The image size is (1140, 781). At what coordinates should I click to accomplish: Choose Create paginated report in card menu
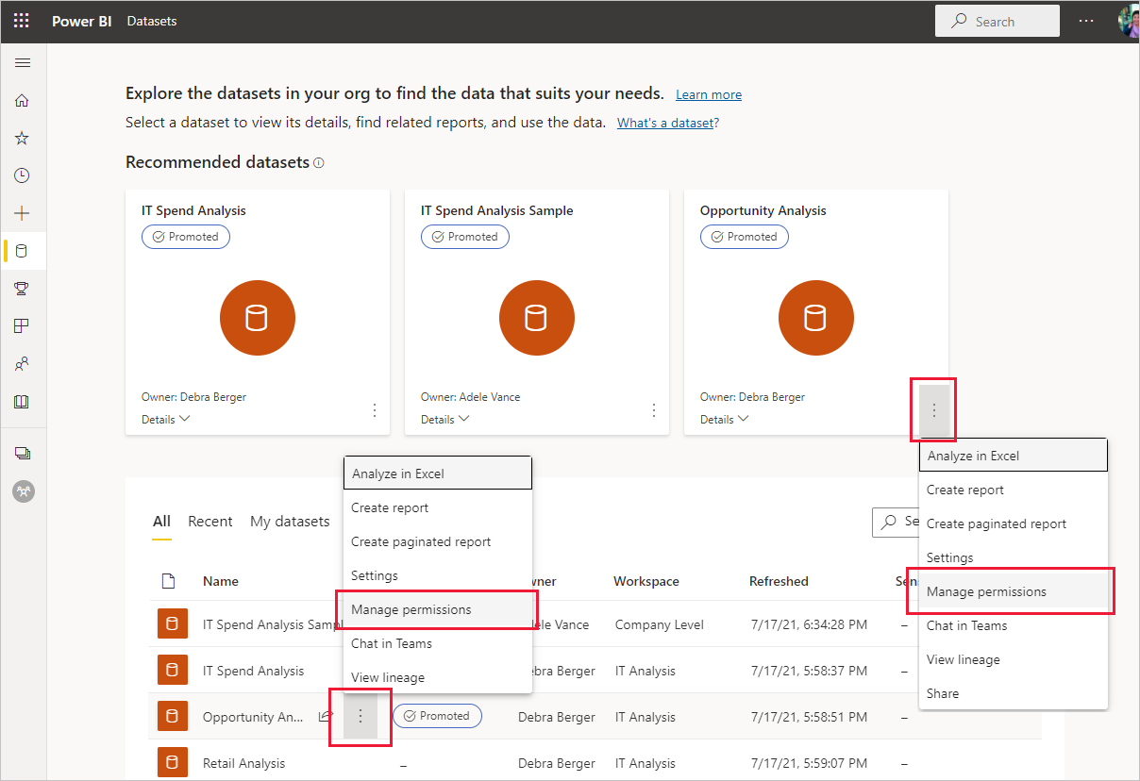coord(1014,523)
